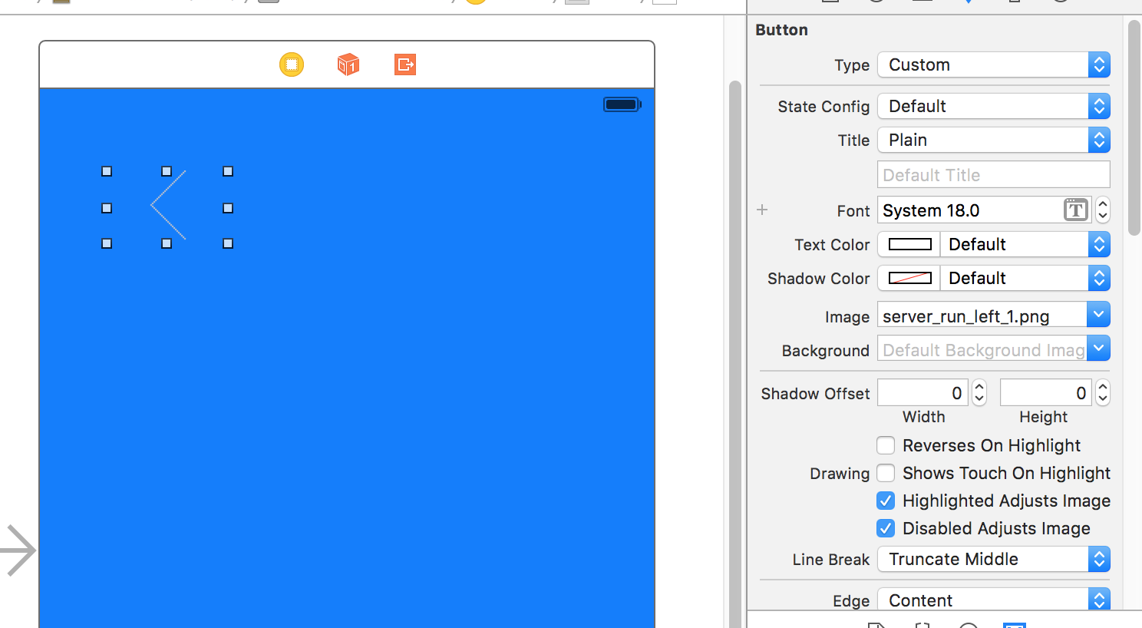Click the Image field with server_run_left_1.png
Image resolution: width=1142 pixels, height=628 pixels.
pyautogui.click(x=982, y=316)
